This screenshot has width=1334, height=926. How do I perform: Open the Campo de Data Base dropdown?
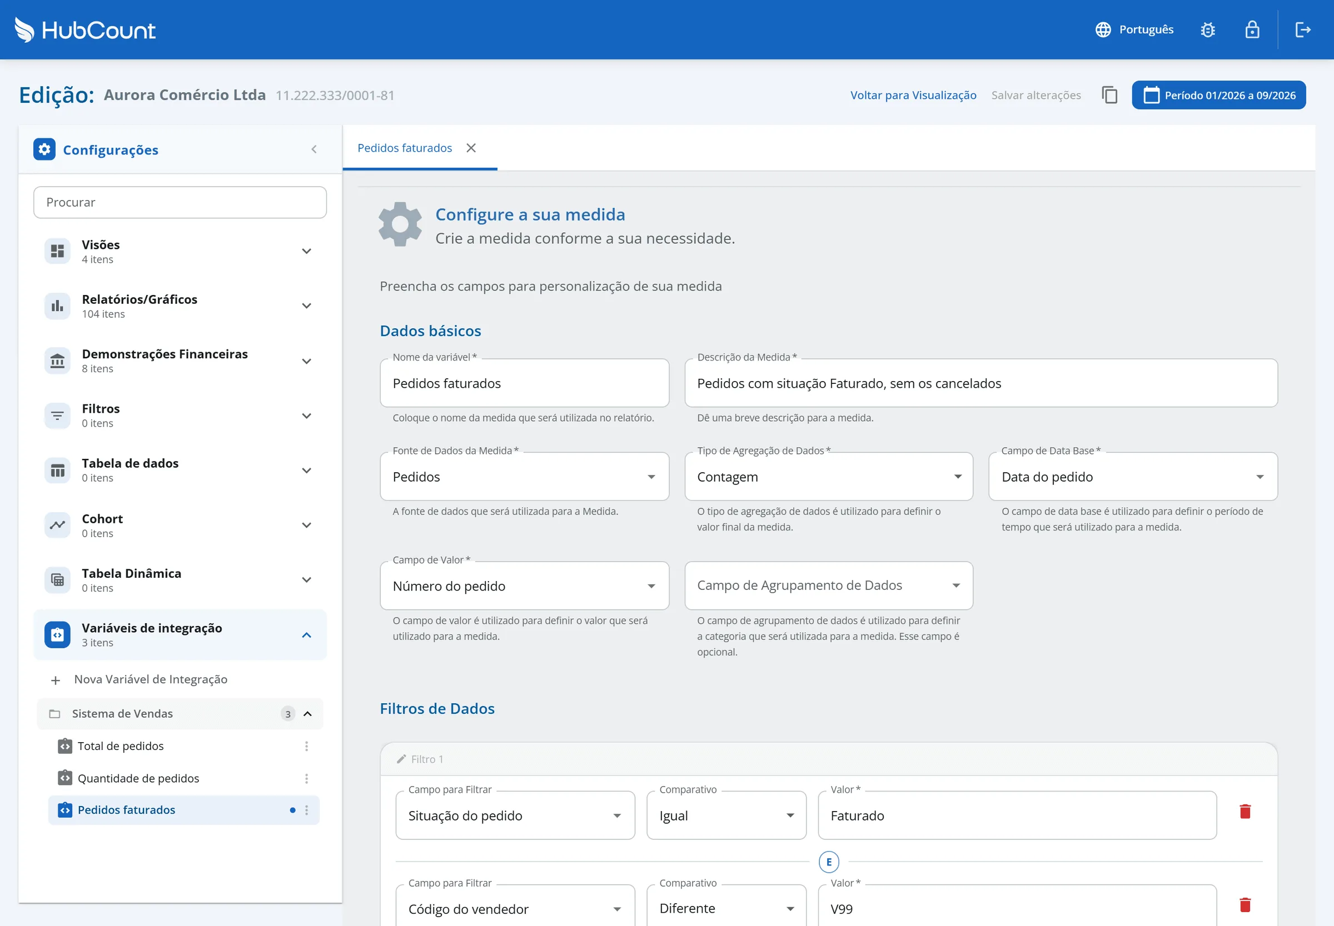point(1133,477)
